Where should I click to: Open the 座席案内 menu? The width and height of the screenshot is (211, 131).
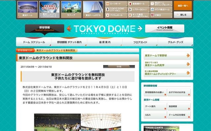105,42
